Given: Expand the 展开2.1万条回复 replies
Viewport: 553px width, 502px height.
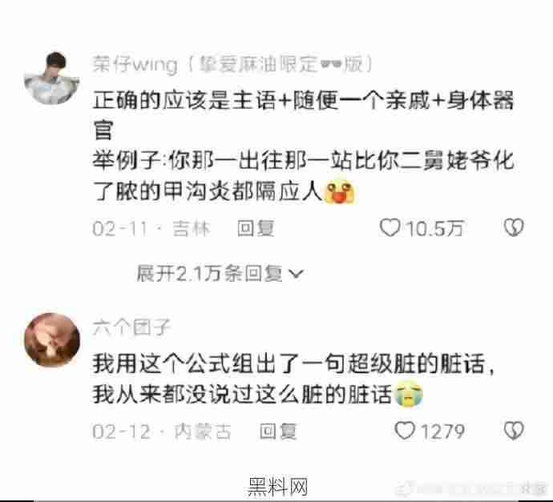Looking at the screenshot, I should (220, 273).
